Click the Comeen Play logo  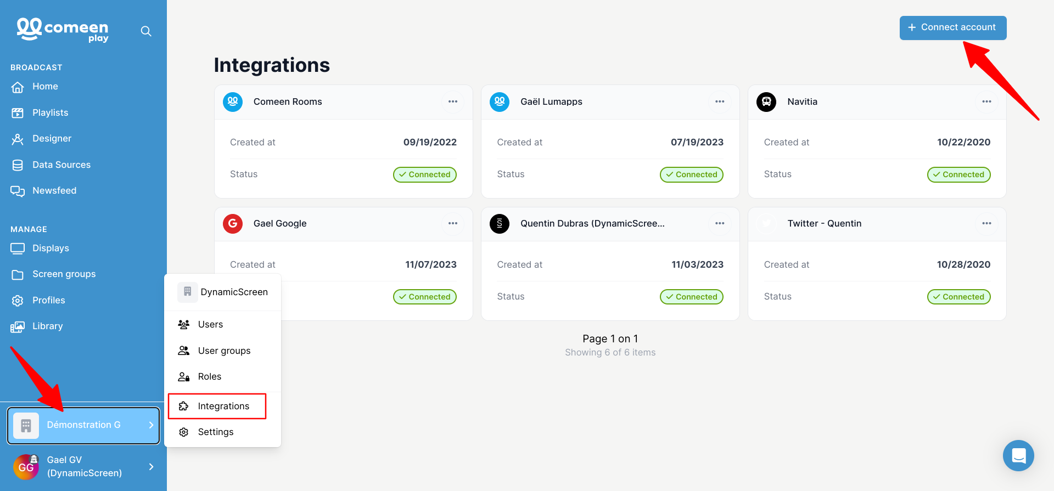click(63, 30)
